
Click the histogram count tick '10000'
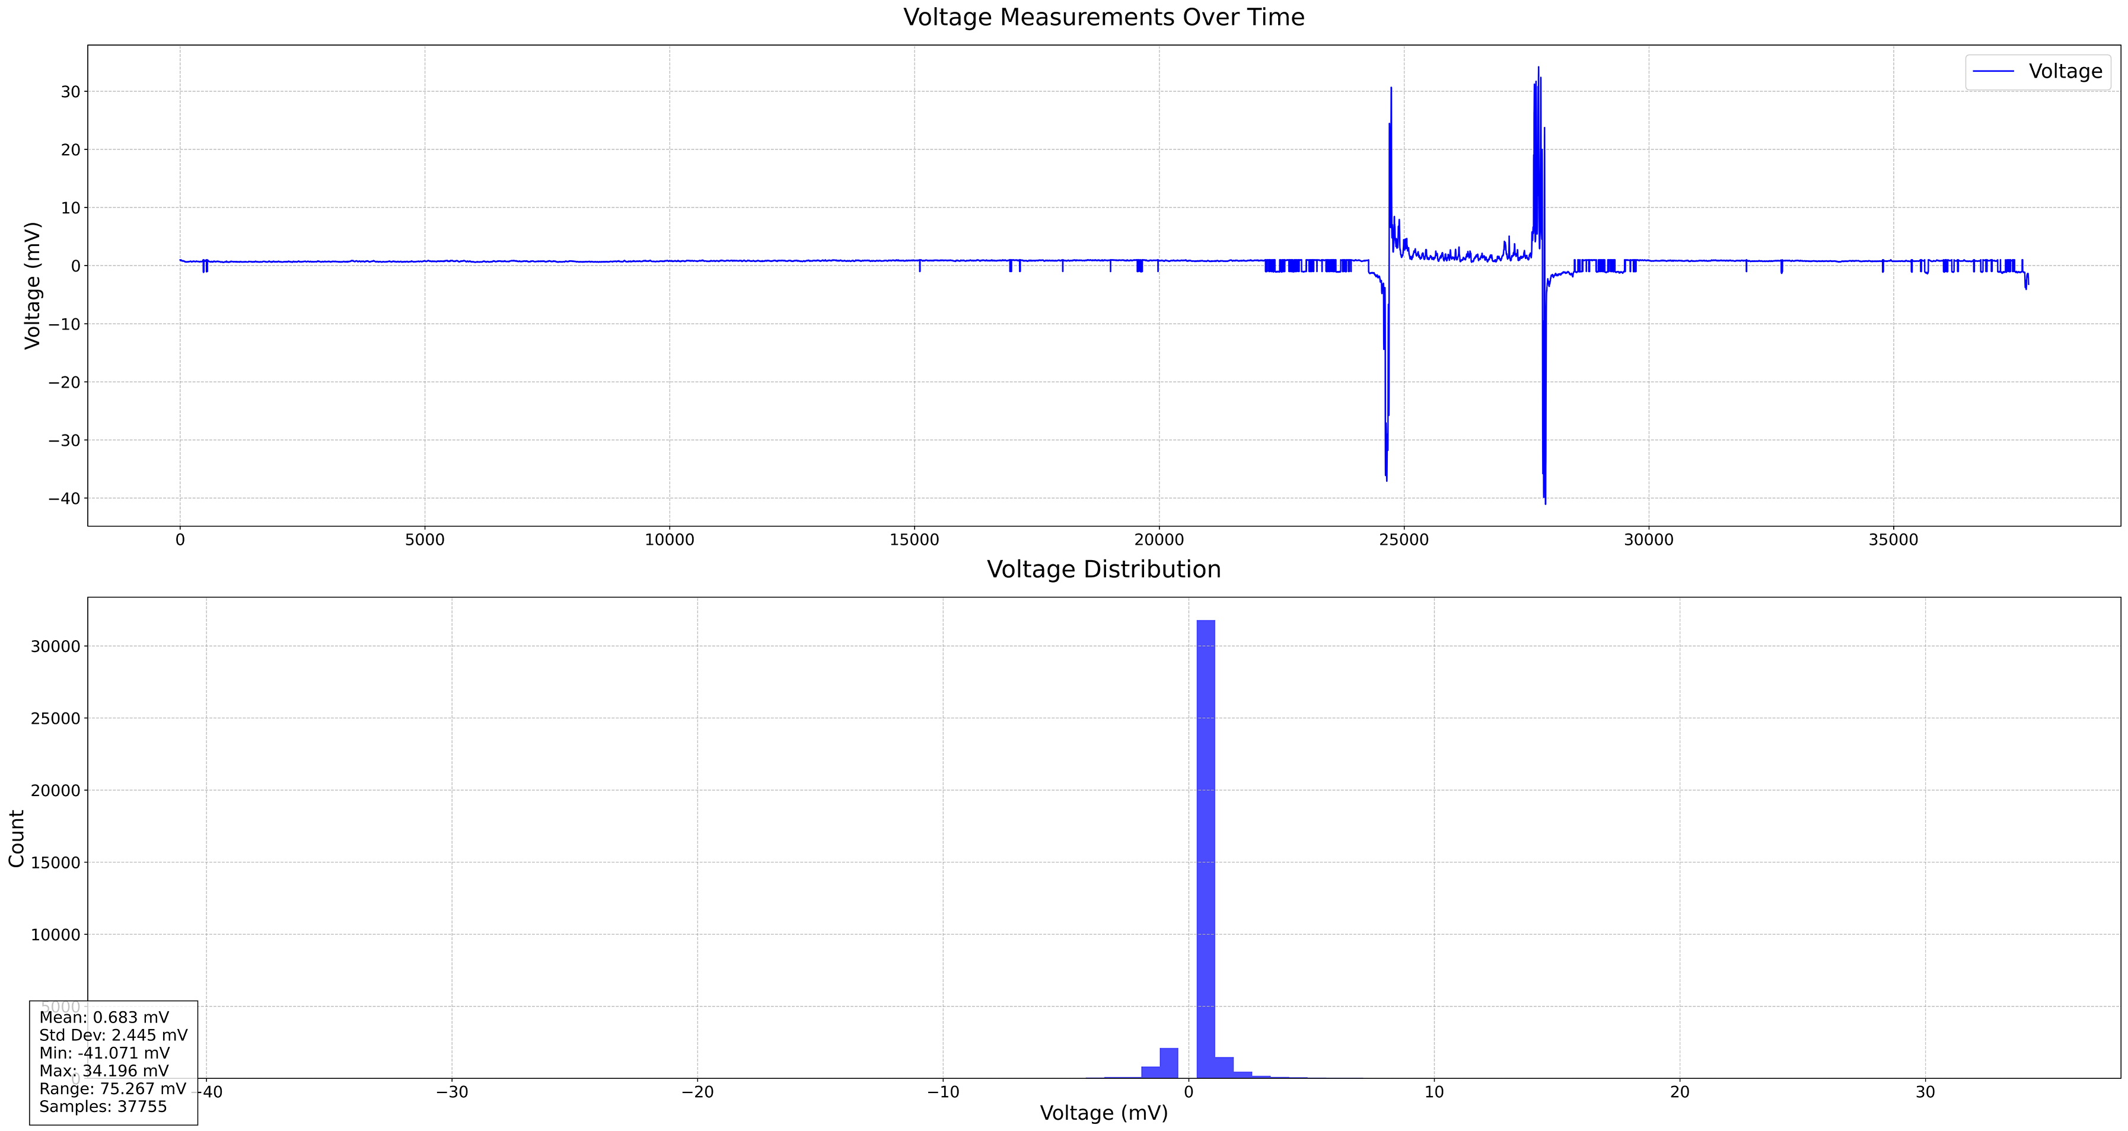tap(55, 935)
